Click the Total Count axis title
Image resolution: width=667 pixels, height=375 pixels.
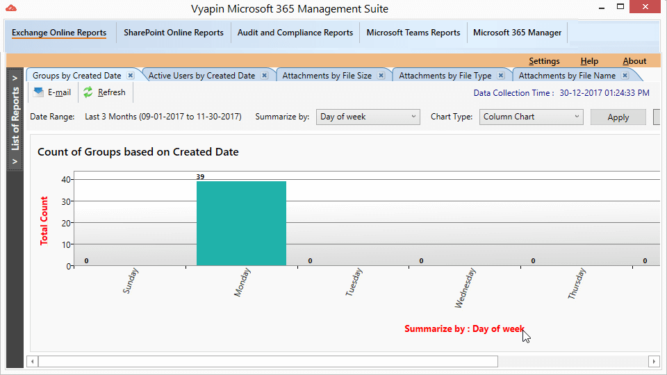(44, 221)
